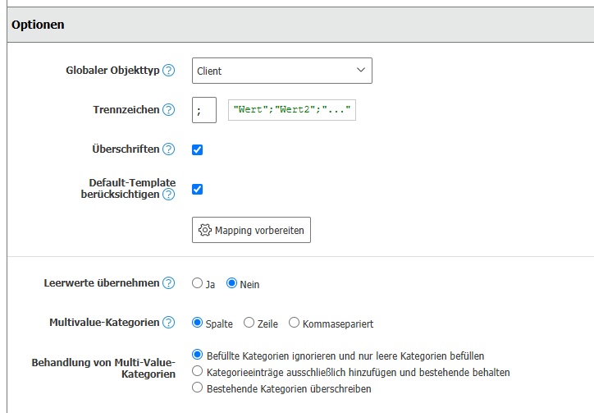594x413 pixels.
Task: Select Nein for Leerwerte übernehmen
Action: 232,283
